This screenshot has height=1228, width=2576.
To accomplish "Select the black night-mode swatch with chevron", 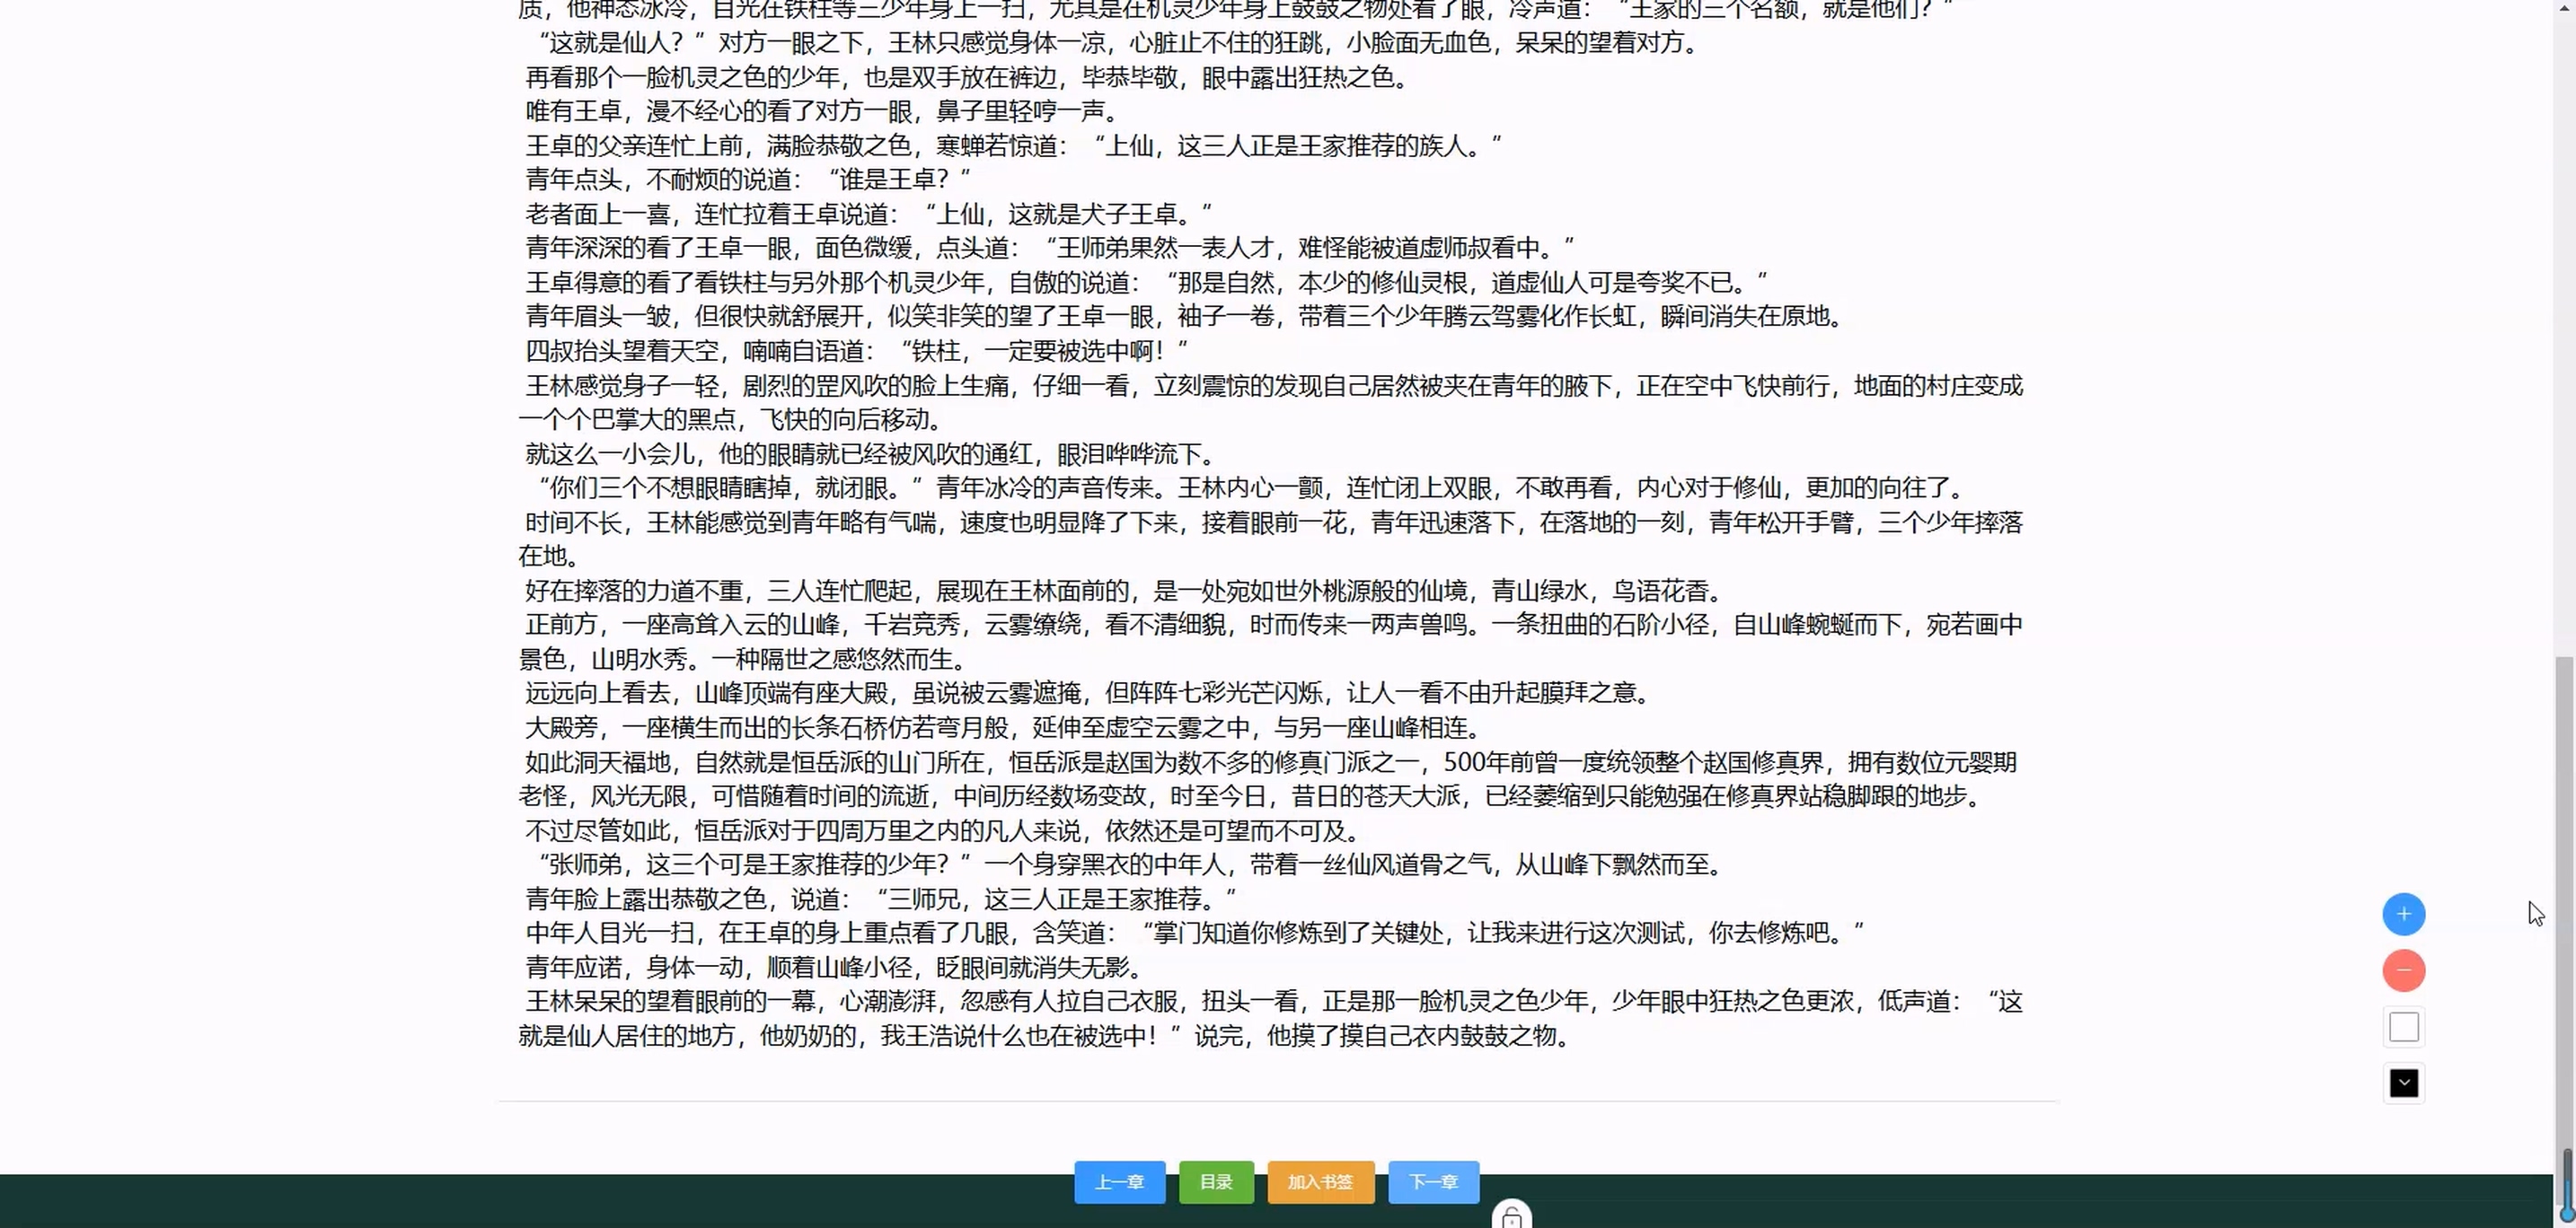I will point(2403,1083).
